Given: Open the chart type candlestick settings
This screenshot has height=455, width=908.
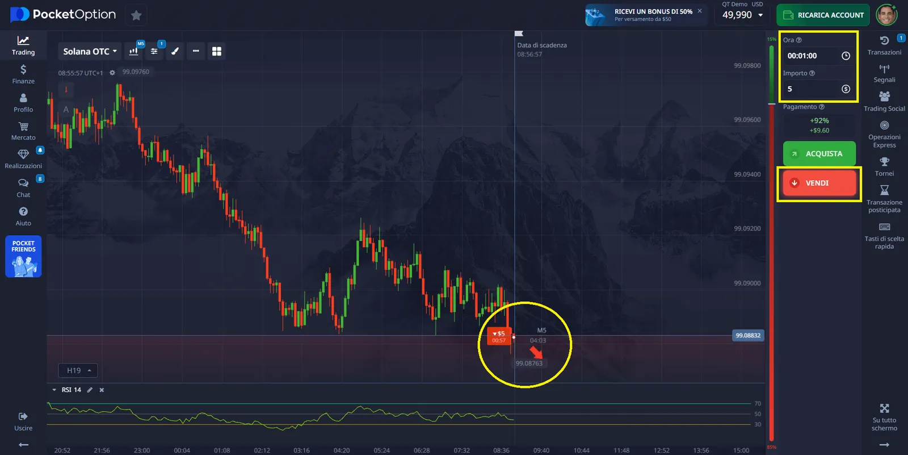Looking at the screenshot, I should pos(133,51).
